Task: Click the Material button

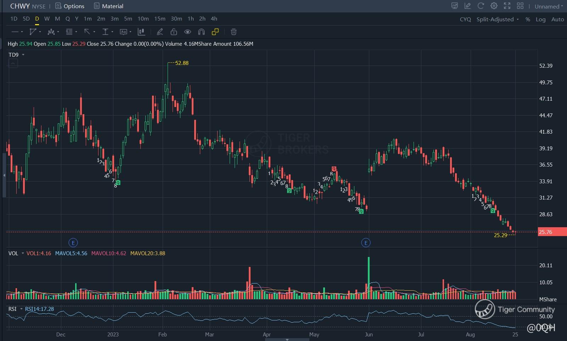Action: coord(109,6)
